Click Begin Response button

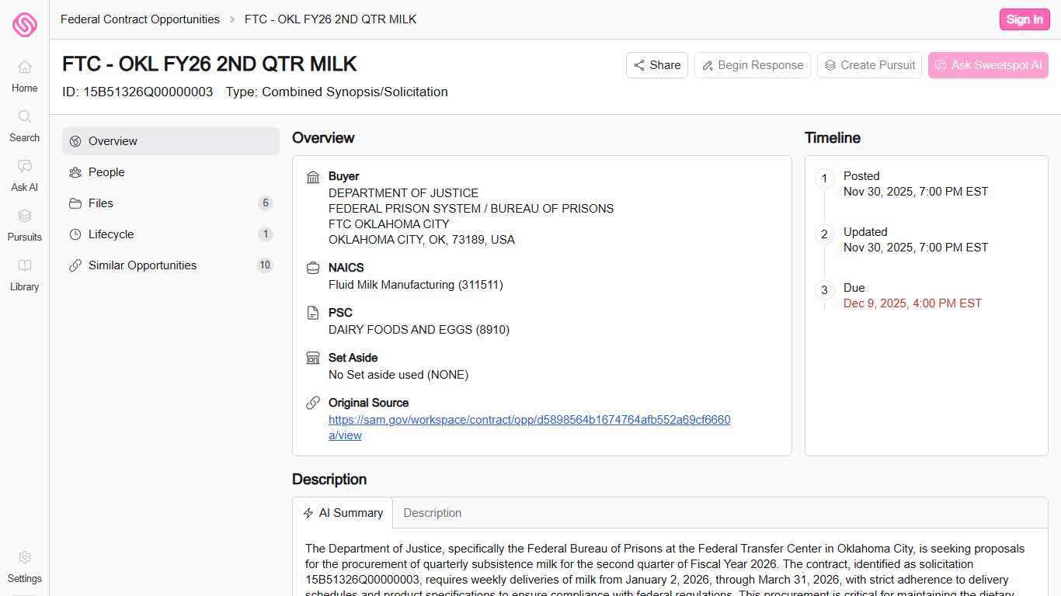click(752, 65)
